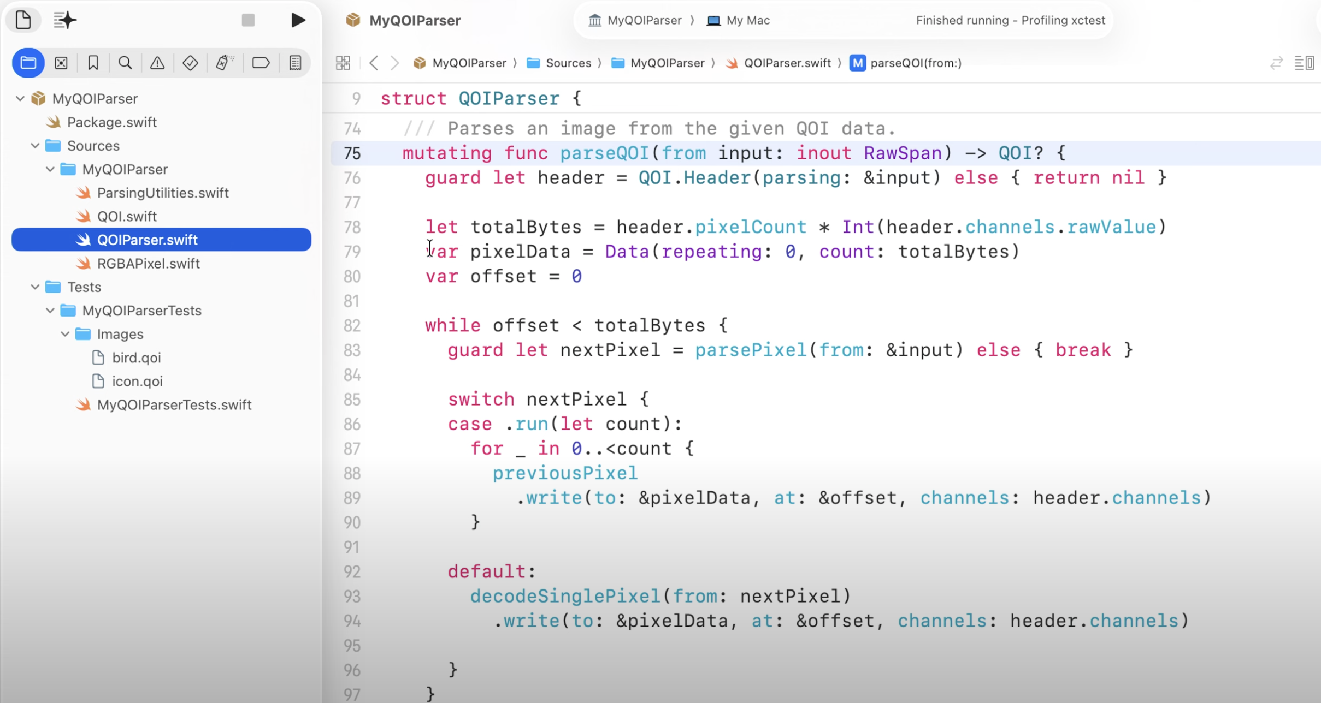Click MyQOIParser title in toolbar
The width and height of the screenshot is (1321, 703).
click(414, 20)
